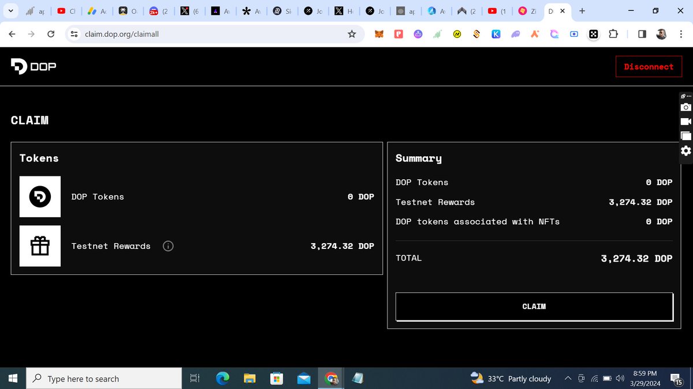The width and height of the screenshot is (693, 389).
Task: Open the taskbar clock showing 8:59 PM
Action: 644,379
